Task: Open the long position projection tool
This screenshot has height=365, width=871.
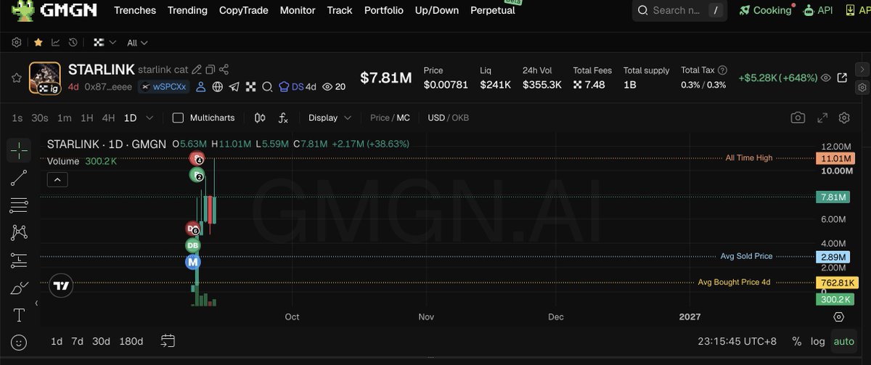Action: coord(20,260)
